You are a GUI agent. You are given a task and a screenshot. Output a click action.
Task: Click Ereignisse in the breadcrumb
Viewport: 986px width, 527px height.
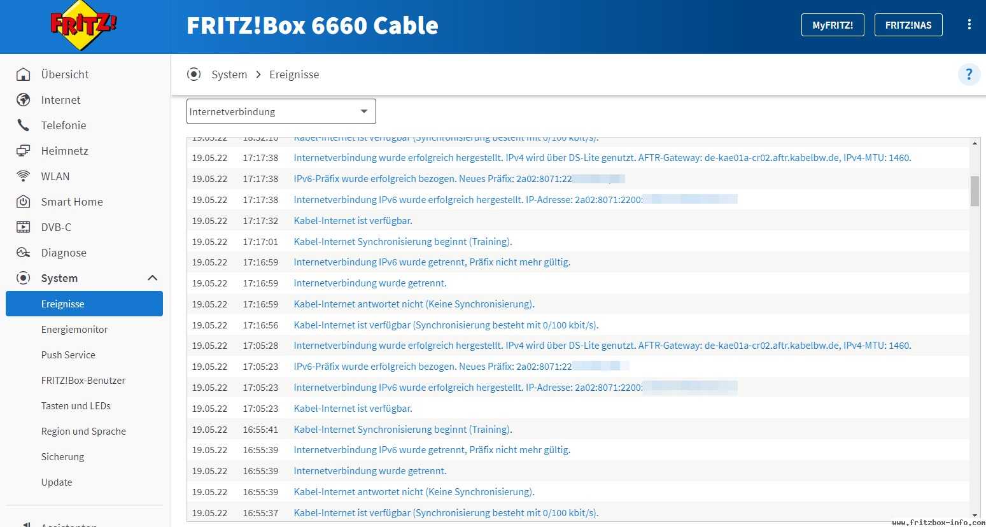pos(294,74)
